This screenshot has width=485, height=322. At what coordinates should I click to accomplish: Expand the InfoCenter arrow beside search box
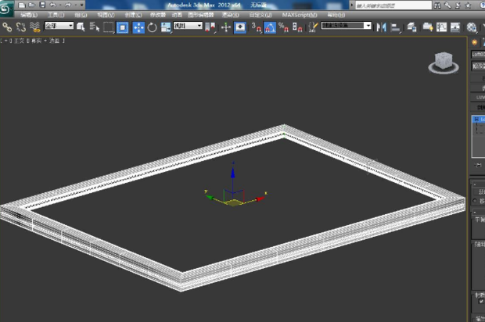tap(351, 5)
